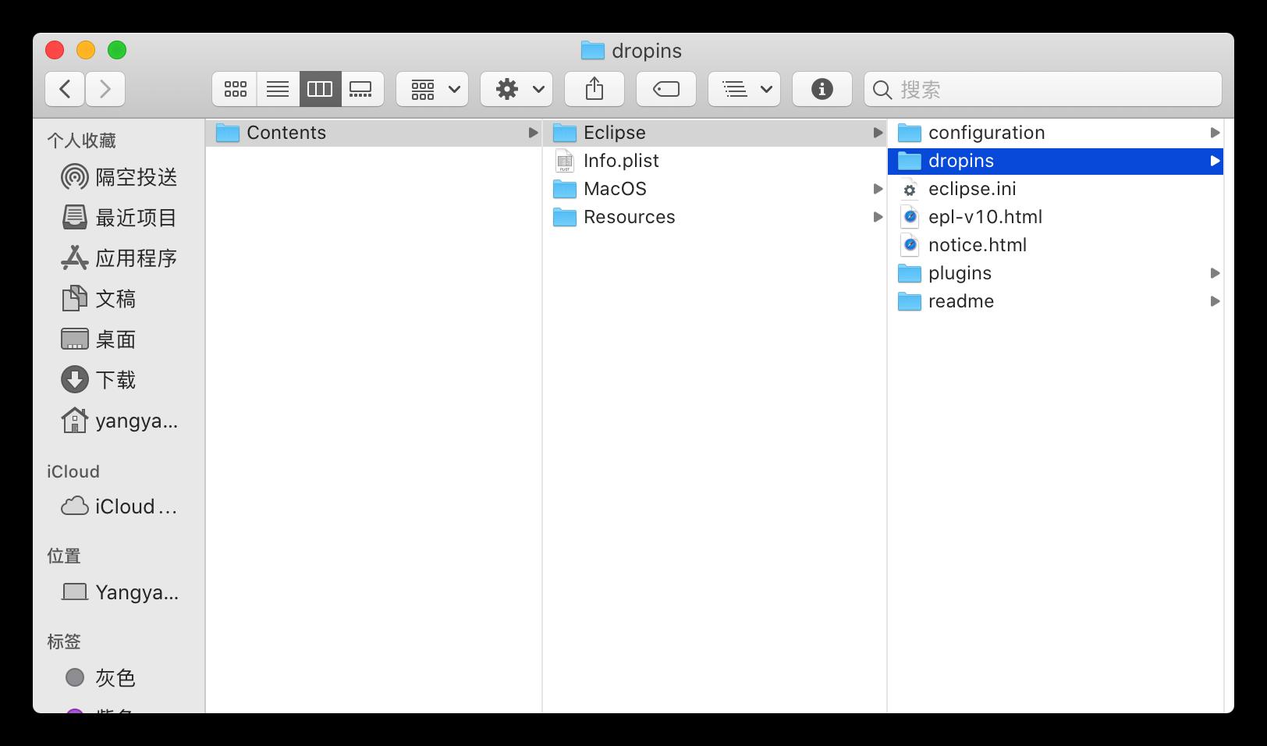Open the path list dropdown
Screen dimensions: 1267x746
click(x=744, y=89)
